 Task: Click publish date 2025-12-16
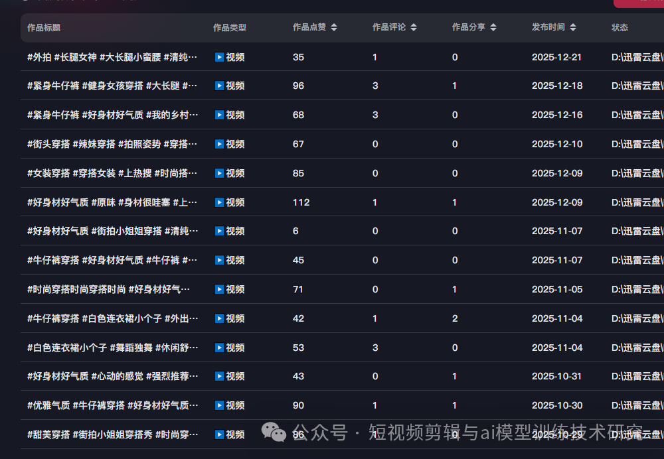[x=557, y=115]
